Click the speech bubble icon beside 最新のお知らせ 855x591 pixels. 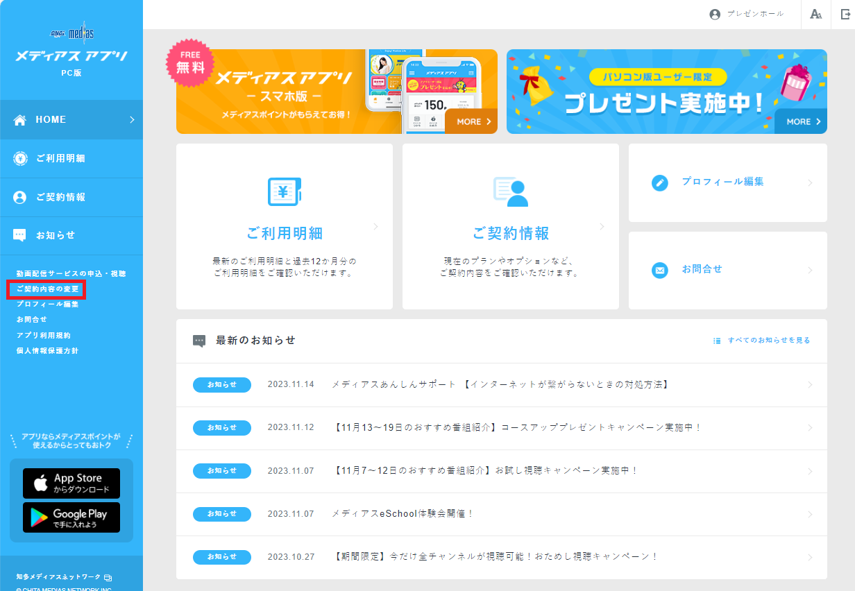(x=198, y=340)
